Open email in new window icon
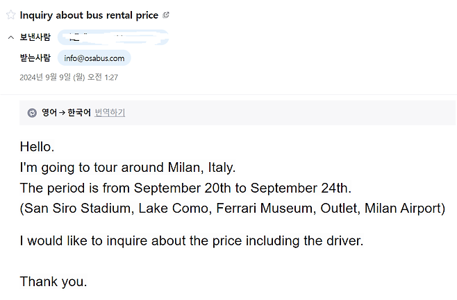The image size is (457, 300). (x=166, y=15)
